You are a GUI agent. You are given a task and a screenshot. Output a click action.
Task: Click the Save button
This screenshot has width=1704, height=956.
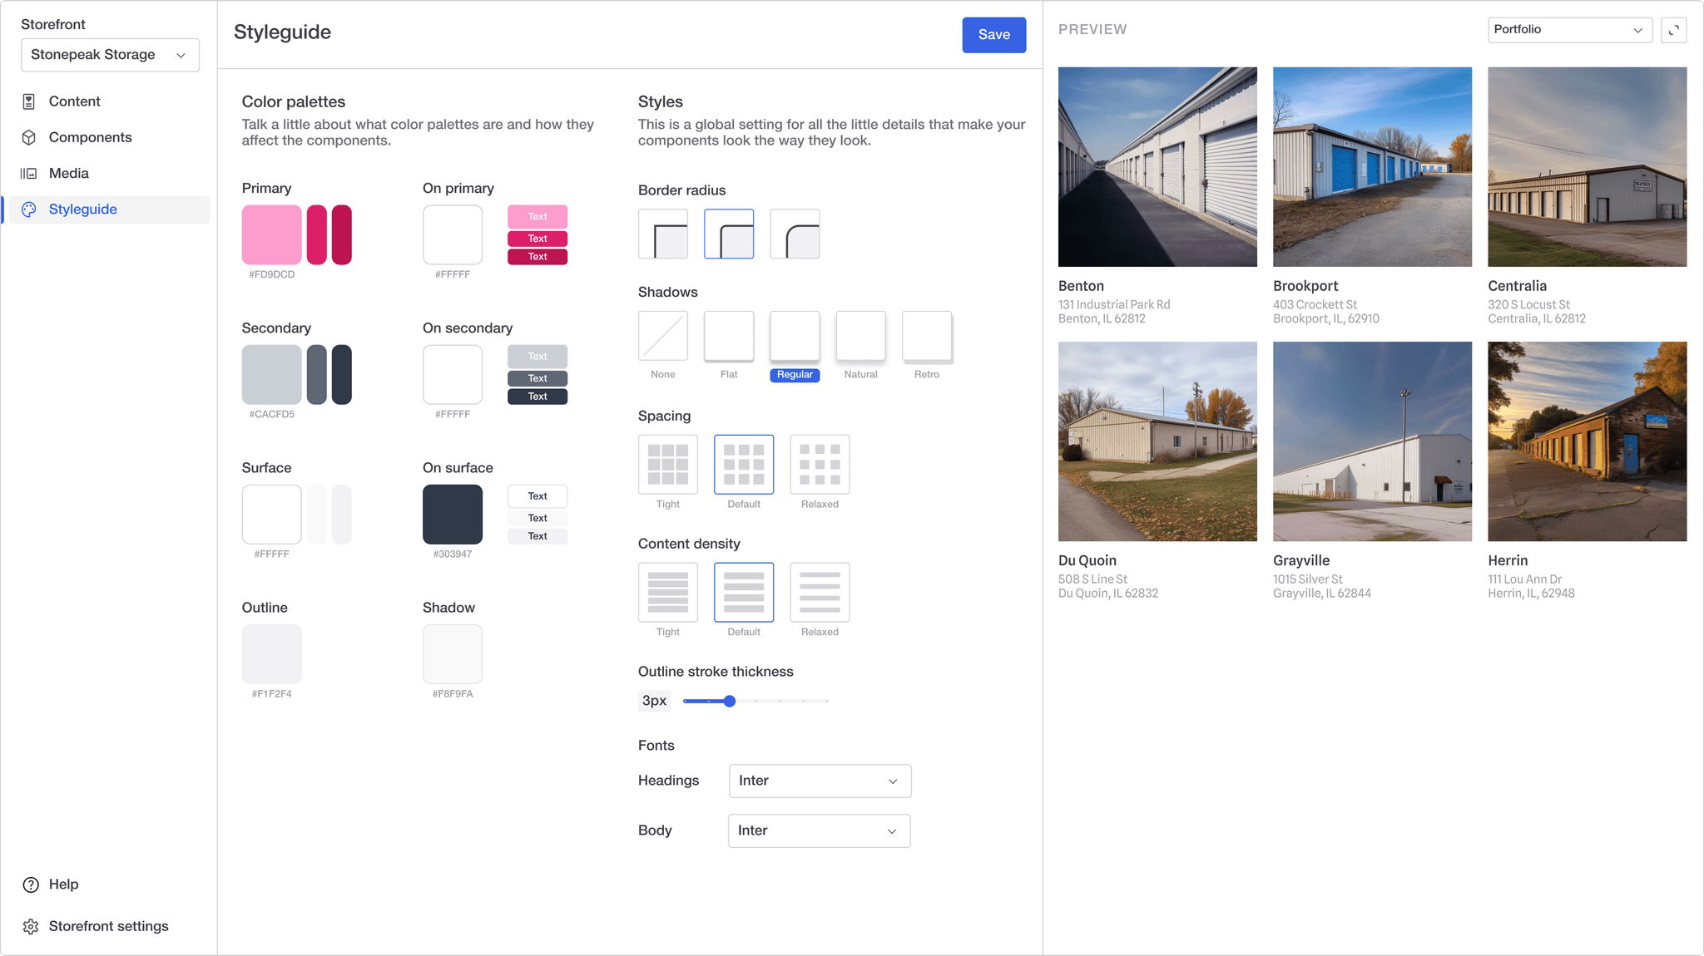[993, 35]
